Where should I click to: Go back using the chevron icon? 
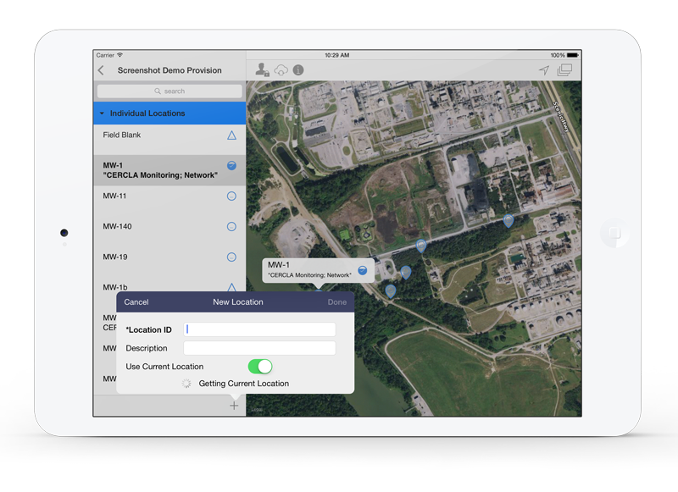[x=101, y=69]
